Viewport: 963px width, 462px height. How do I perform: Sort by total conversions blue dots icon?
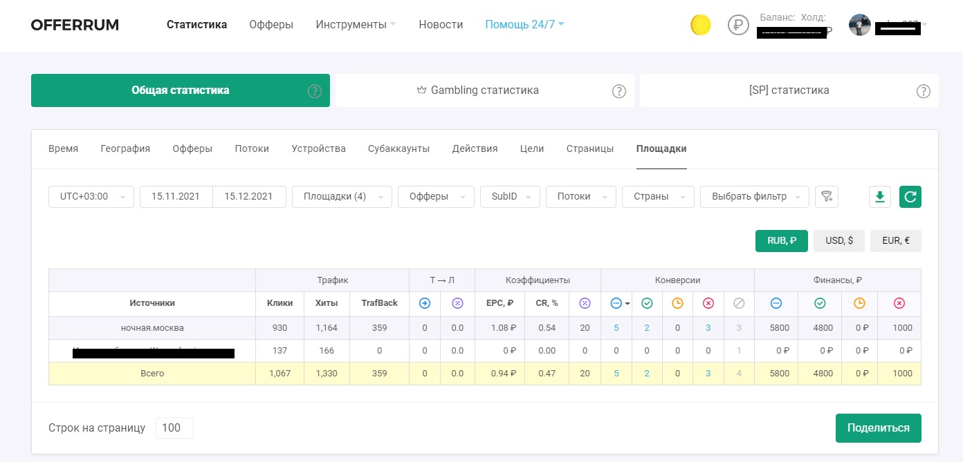click(616, 303)
